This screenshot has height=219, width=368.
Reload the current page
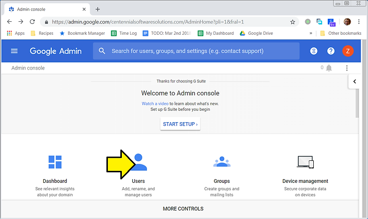coord(32,22)
